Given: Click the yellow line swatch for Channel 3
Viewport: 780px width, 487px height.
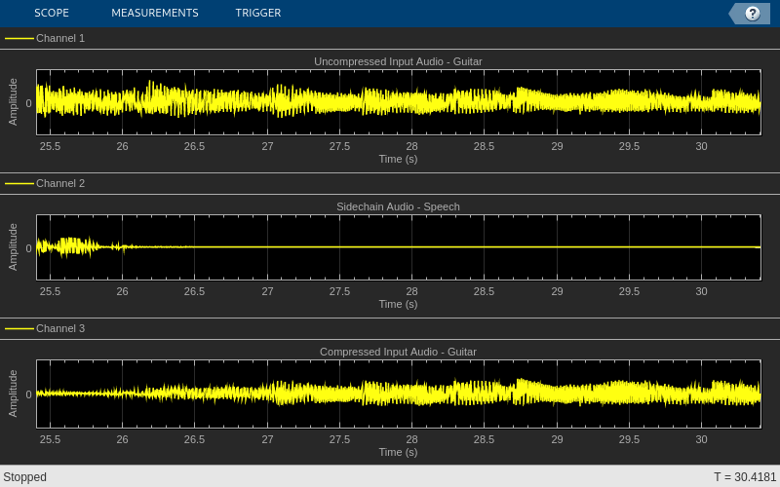Looking at the screenshot, I should pyautogui.click(x=19, y=328).
